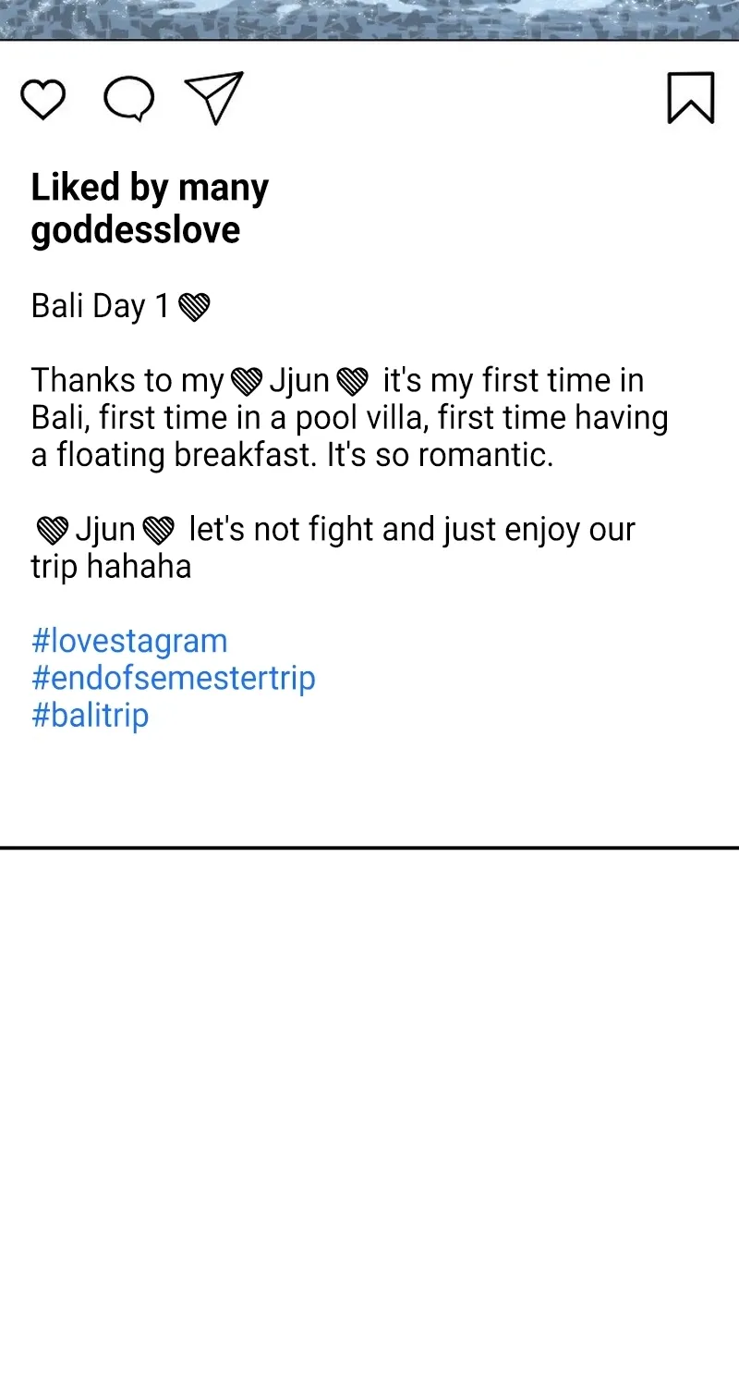Open comments via the speech bubble icon
Image resolution: width=739 pixels, height=1387 pixels.
click(128, 99)
